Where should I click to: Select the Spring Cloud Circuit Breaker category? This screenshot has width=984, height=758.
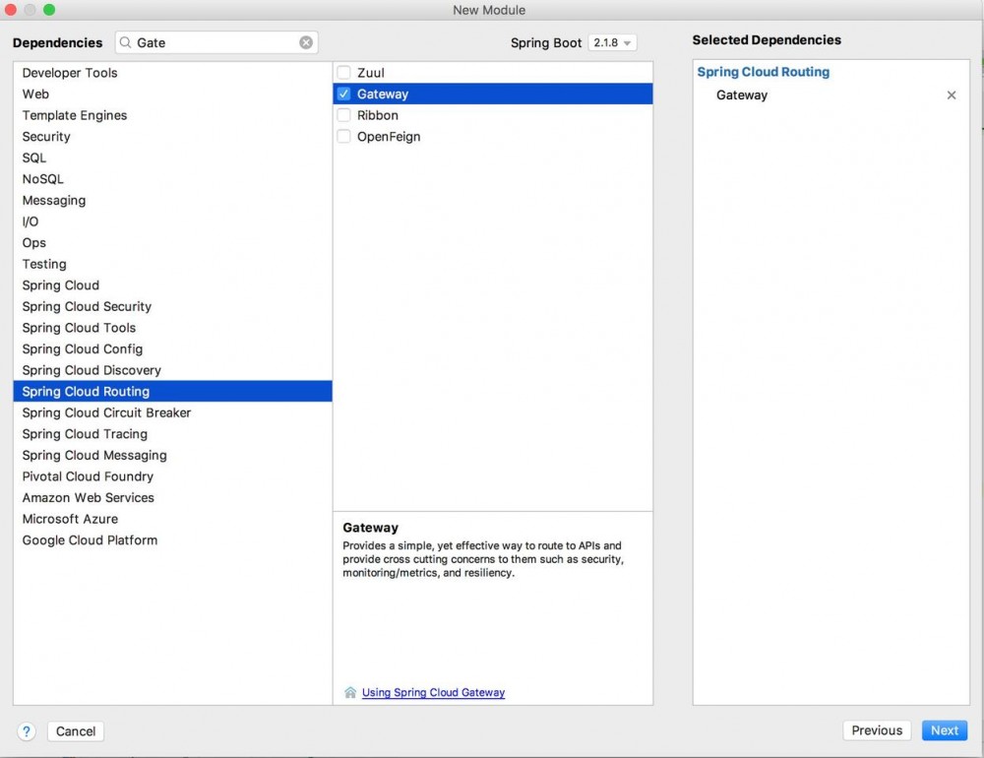tap(172, 412)
